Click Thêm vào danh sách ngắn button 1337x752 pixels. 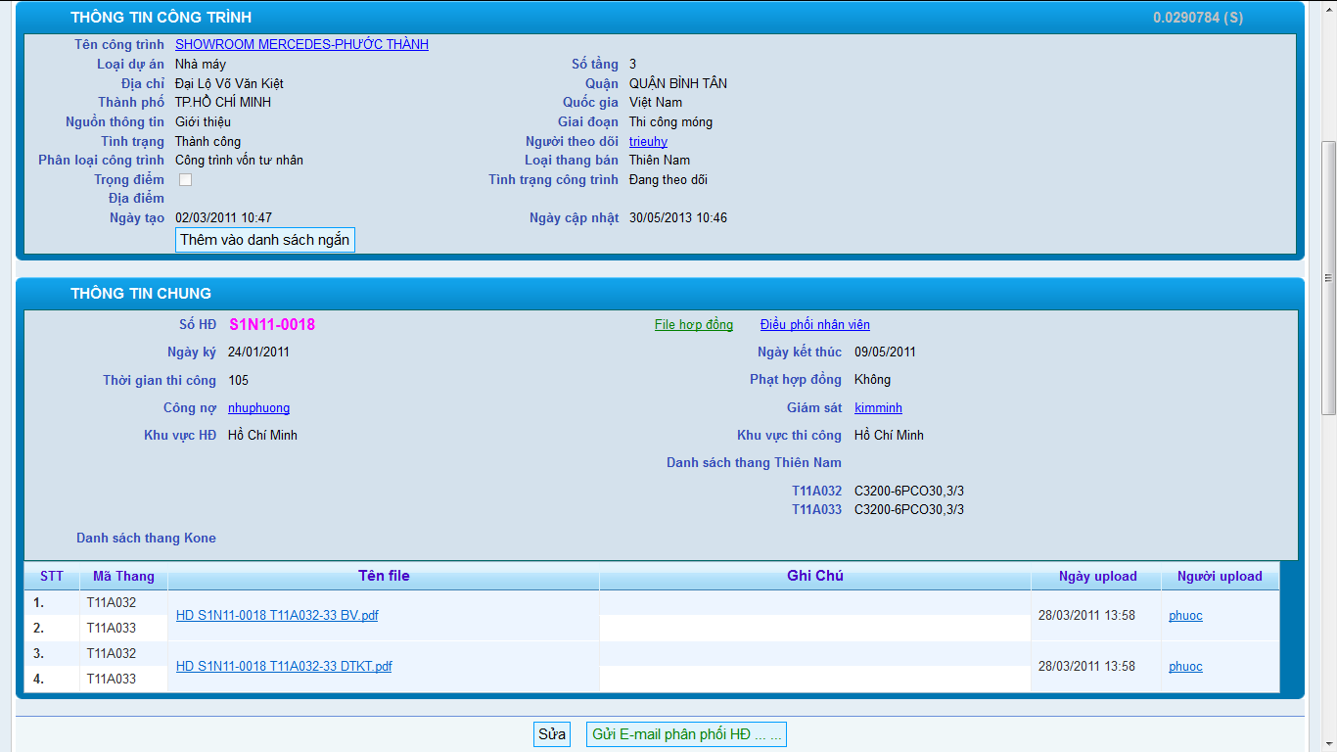[x=265, y=240]
